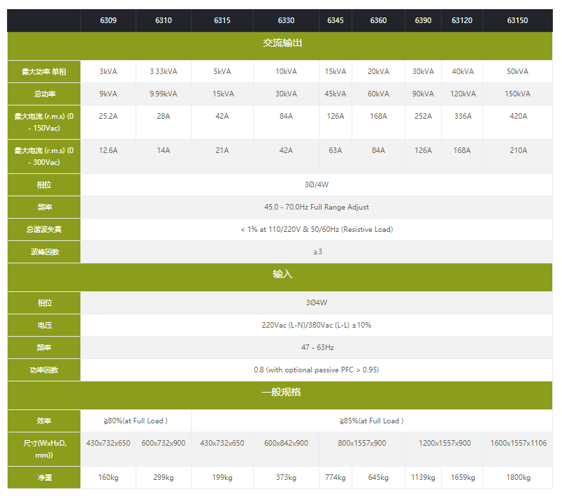Viewport: 562px width, 496px height.
Task: Click the 1800kg net weight cell
Action: point(517,477)
